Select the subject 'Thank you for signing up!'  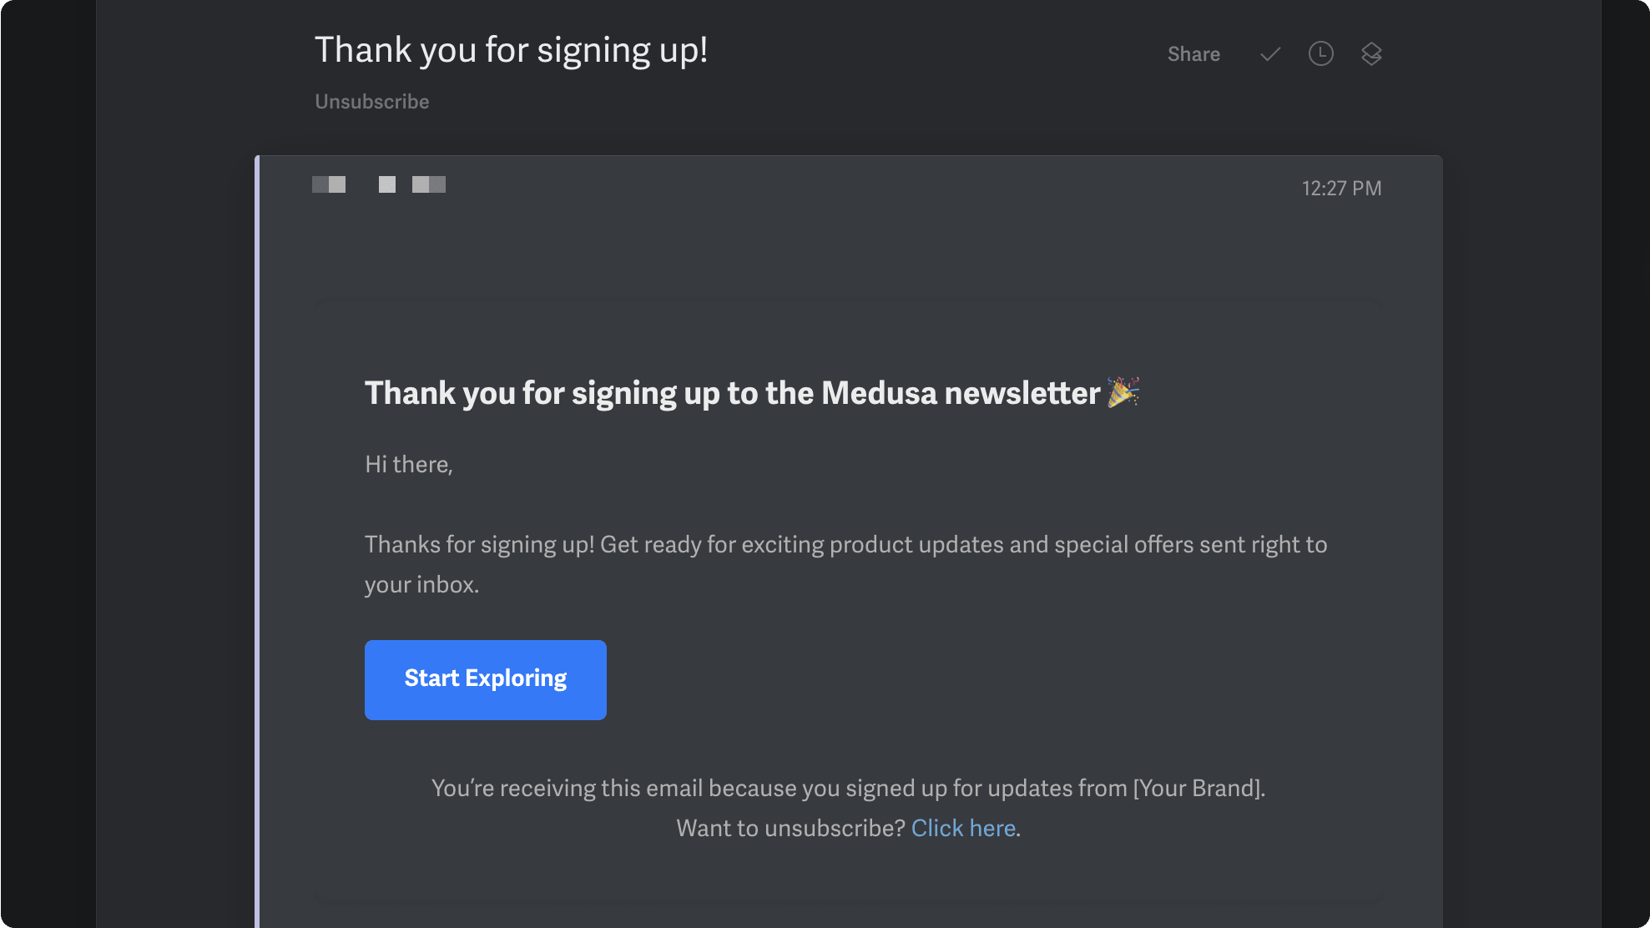tap(511, 50)
